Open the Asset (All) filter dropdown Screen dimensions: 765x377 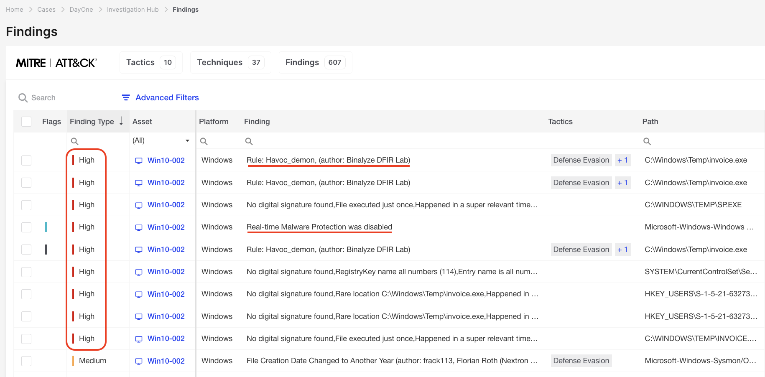pyautogui.click(x=187, y=141)
